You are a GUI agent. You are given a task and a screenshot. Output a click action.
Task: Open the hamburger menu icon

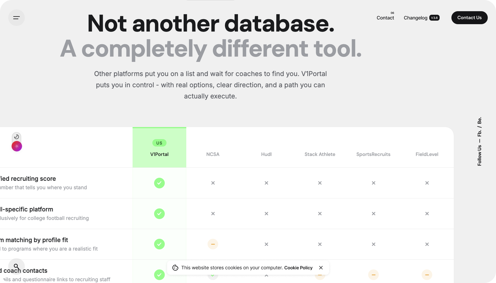17,18
